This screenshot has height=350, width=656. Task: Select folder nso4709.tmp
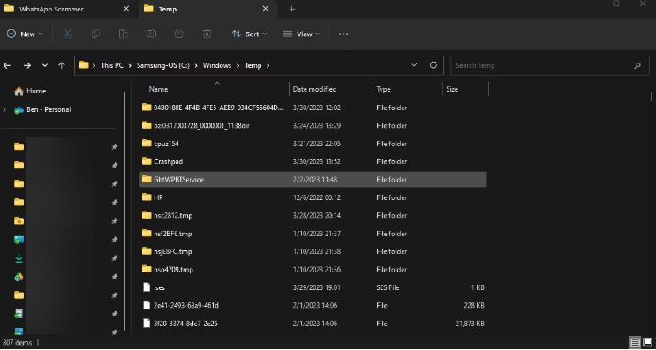pos(313,270)
